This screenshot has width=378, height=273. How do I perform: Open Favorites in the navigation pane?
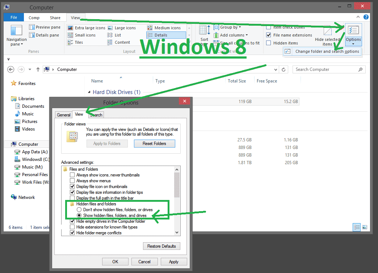click(x=24, y=83)
